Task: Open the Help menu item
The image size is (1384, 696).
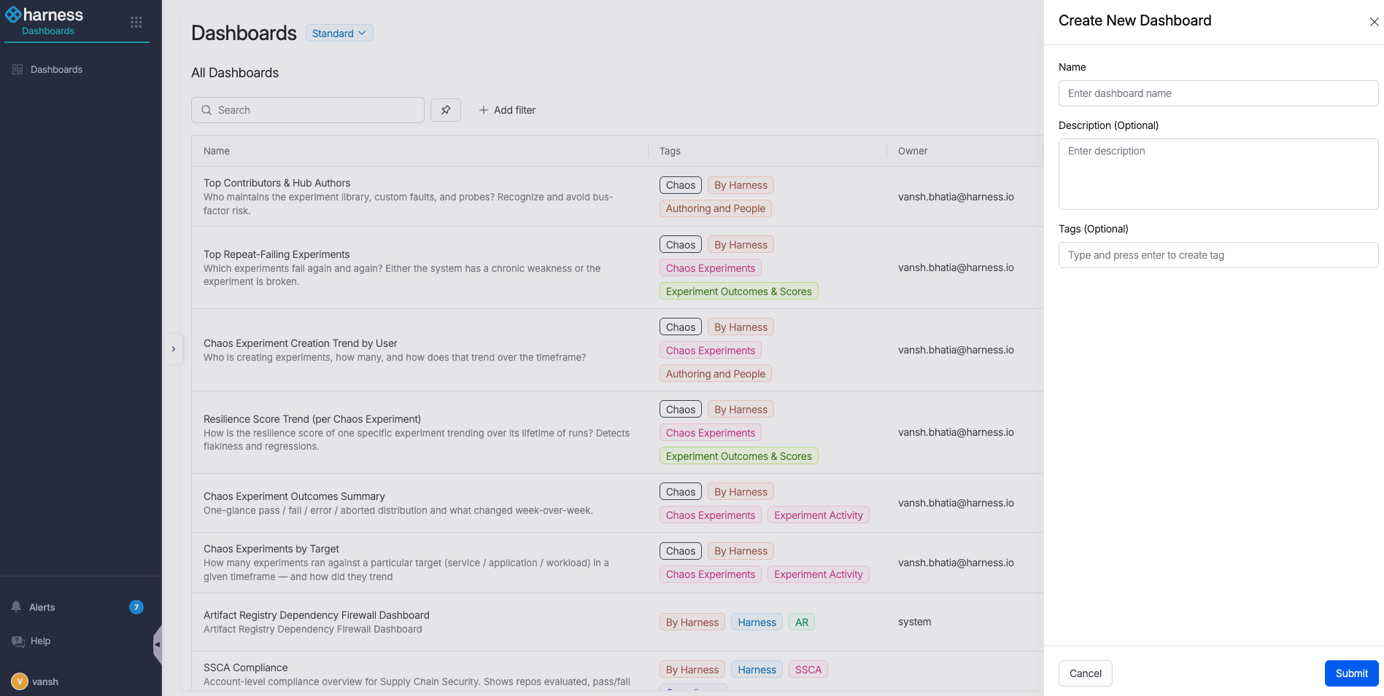Action: pos(40,641)
